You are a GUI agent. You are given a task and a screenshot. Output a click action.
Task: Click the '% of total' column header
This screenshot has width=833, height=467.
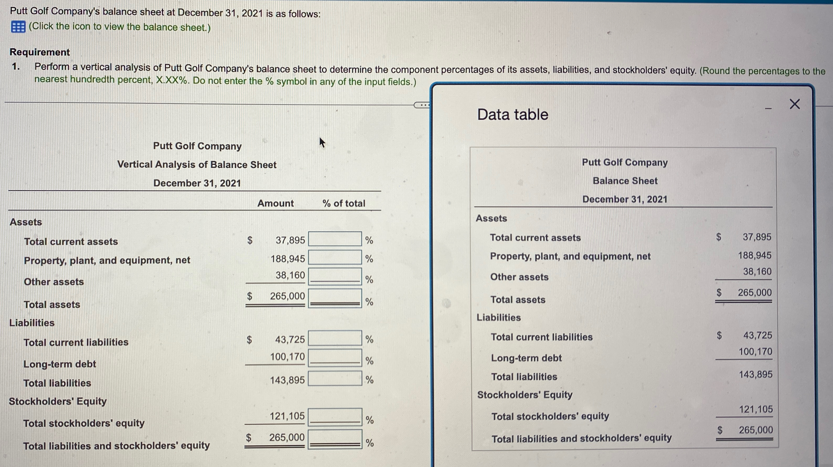coord(344,203)
